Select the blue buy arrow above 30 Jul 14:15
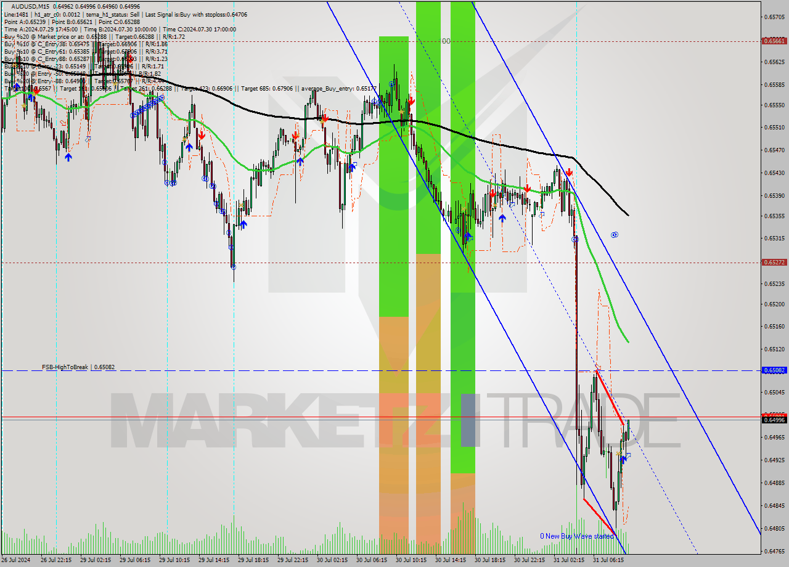This screenshot has height=567, width=789. 468,236
